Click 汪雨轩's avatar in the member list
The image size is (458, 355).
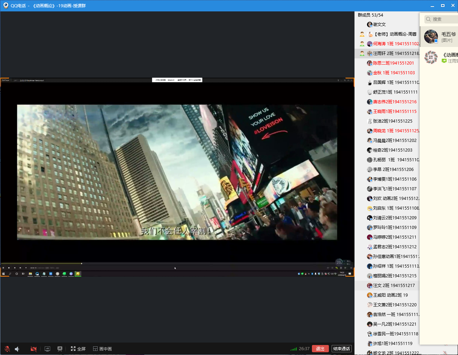coord(370,54)
